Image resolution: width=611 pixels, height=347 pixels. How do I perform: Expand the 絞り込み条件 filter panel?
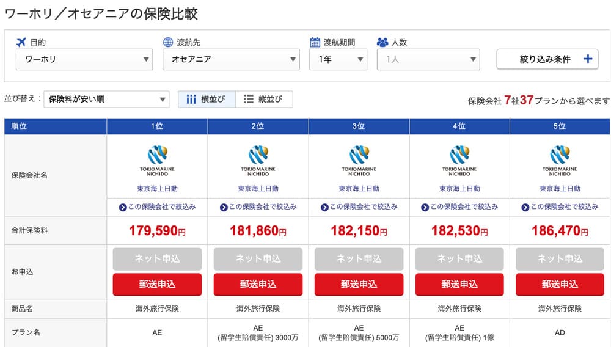tap(547, 59)
